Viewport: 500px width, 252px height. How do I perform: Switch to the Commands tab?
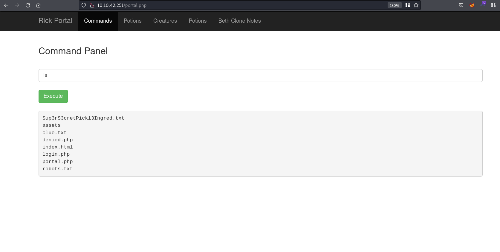[x=98, y=21]
